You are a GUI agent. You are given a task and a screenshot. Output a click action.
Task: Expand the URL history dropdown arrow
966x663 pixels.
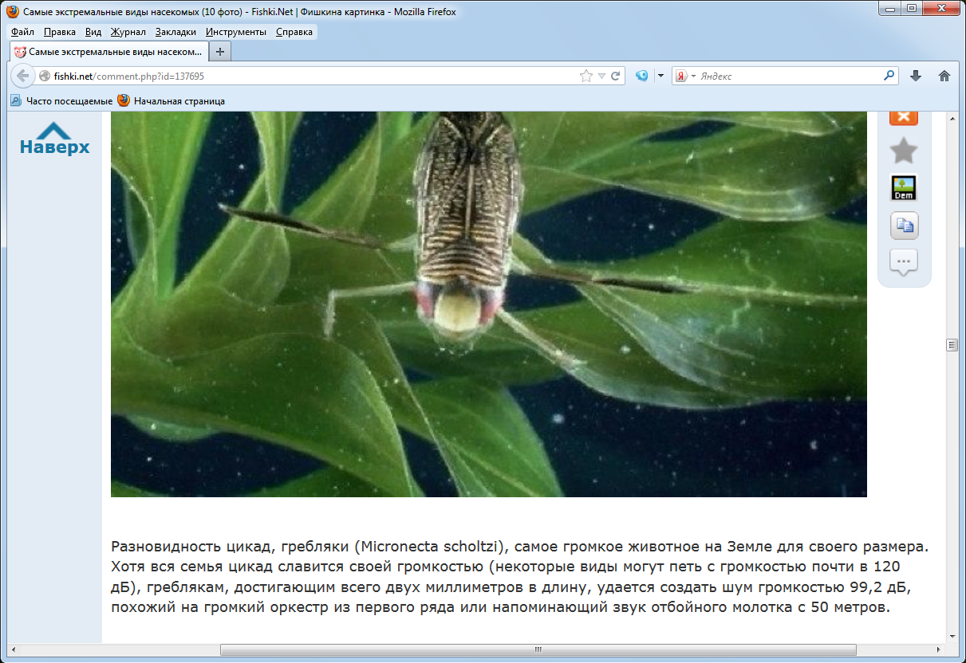tap(601, 76)
